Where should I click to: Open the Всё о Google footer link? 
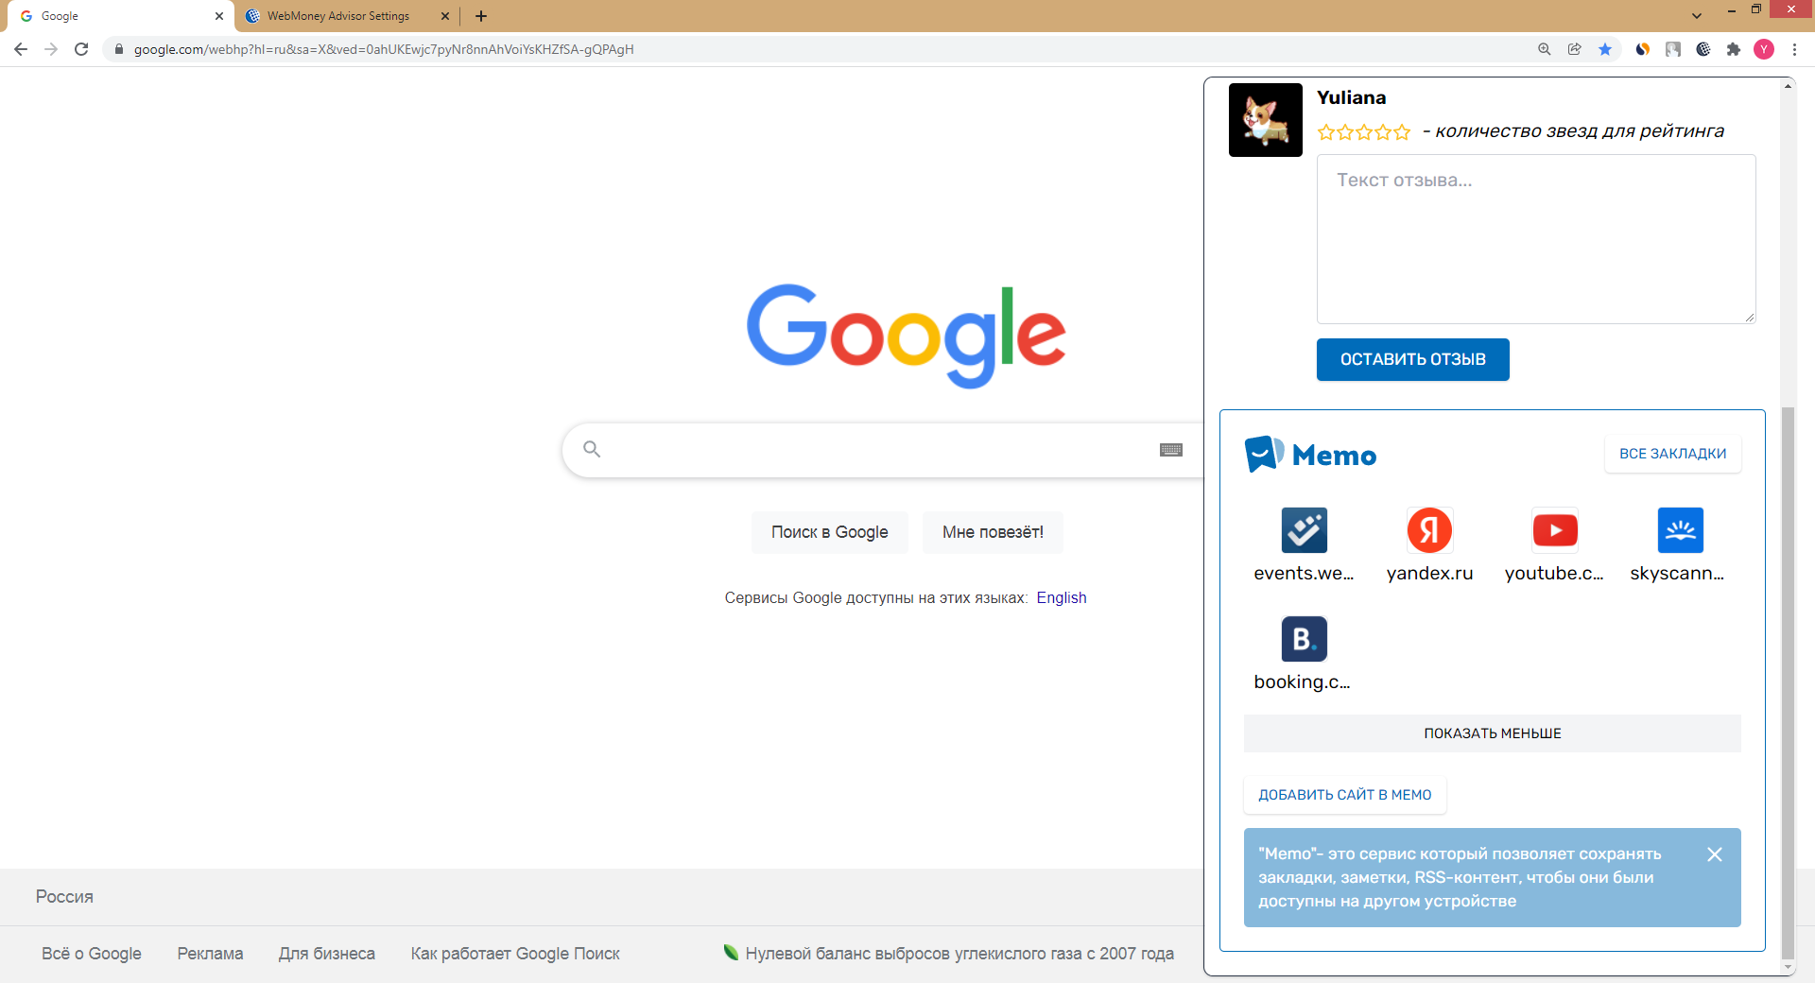(x=92, y=954)
